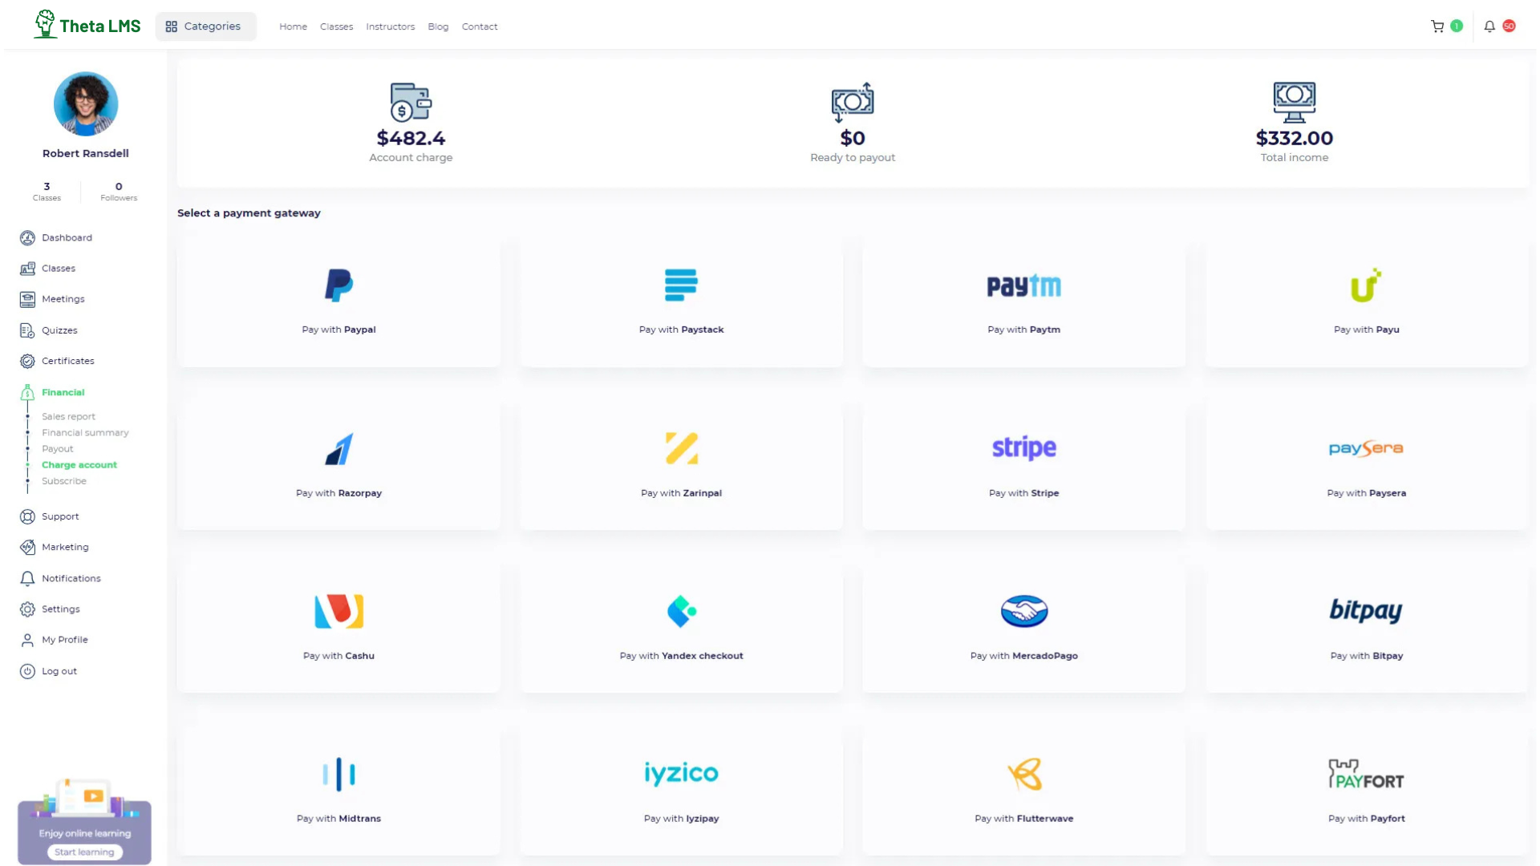
Task: Open the Blog navigation item
Action: point(438,26)
